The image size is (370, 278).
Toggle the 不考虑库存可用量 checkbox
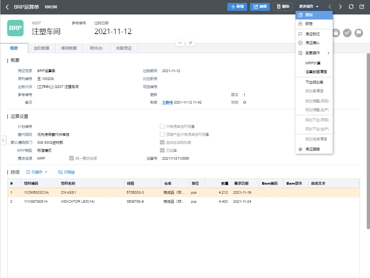[x=162, y=126]
